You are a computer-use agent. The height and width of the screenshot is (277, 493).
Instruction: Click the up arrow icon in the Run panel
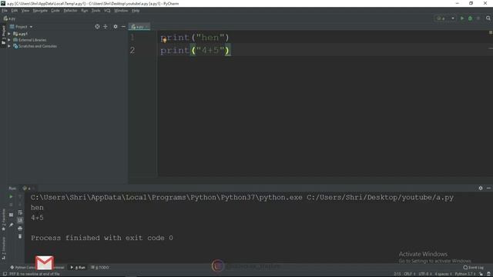point(20,197)
